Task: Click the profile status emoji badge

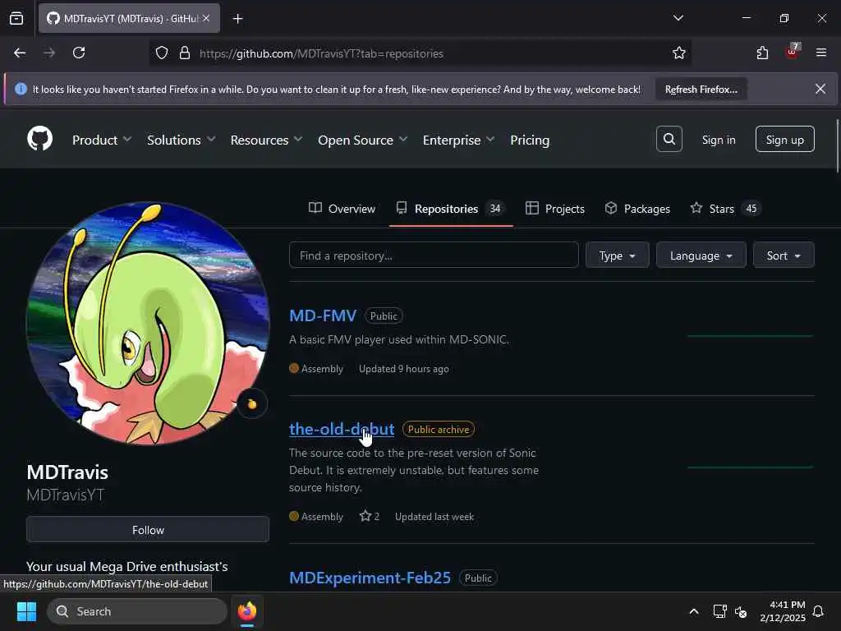Action: (x=252, y=403)
